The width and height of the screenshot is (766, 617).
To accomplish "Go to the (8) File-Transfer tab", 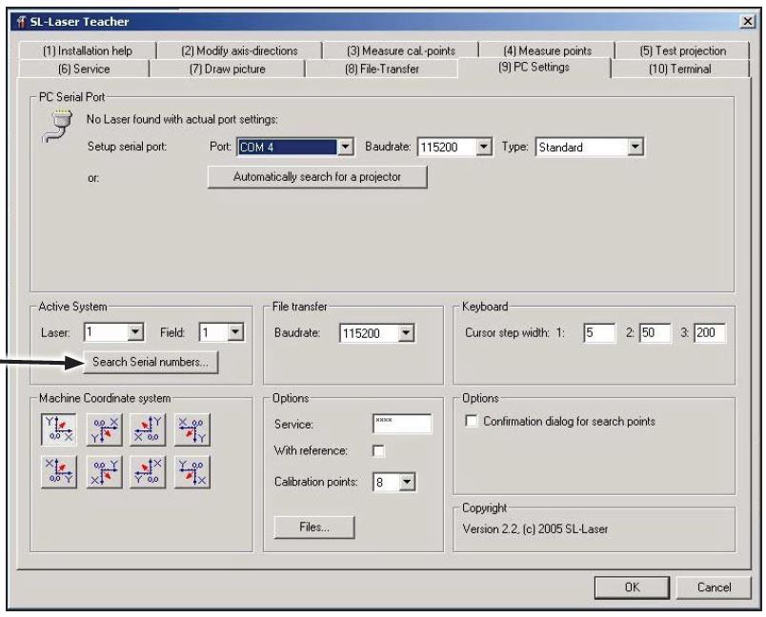I will click(382, 69).
